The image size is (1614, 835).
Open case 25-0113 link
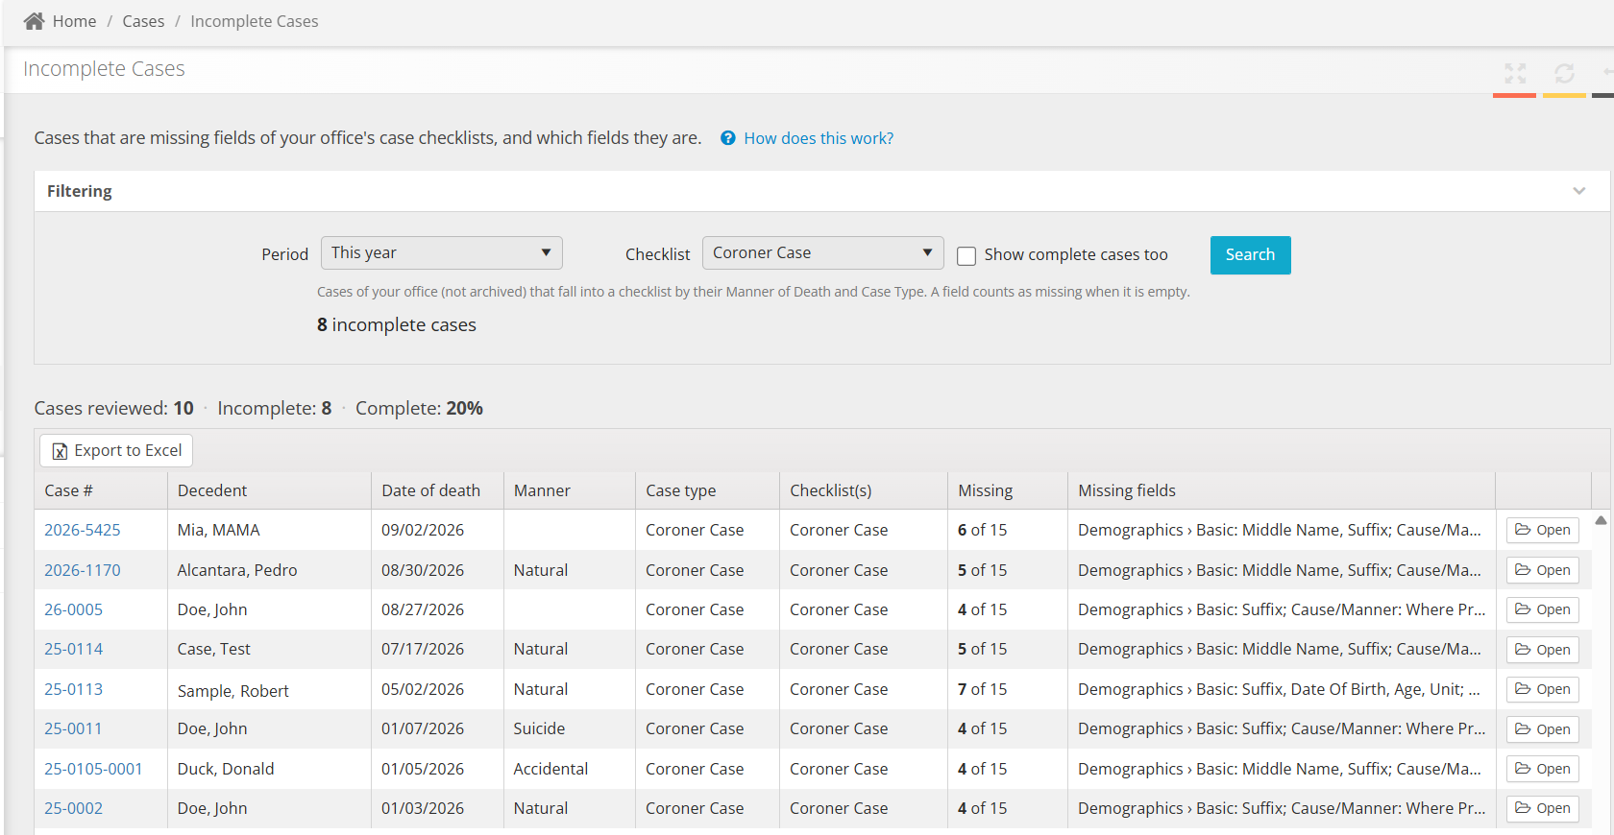tap(73, 689)
